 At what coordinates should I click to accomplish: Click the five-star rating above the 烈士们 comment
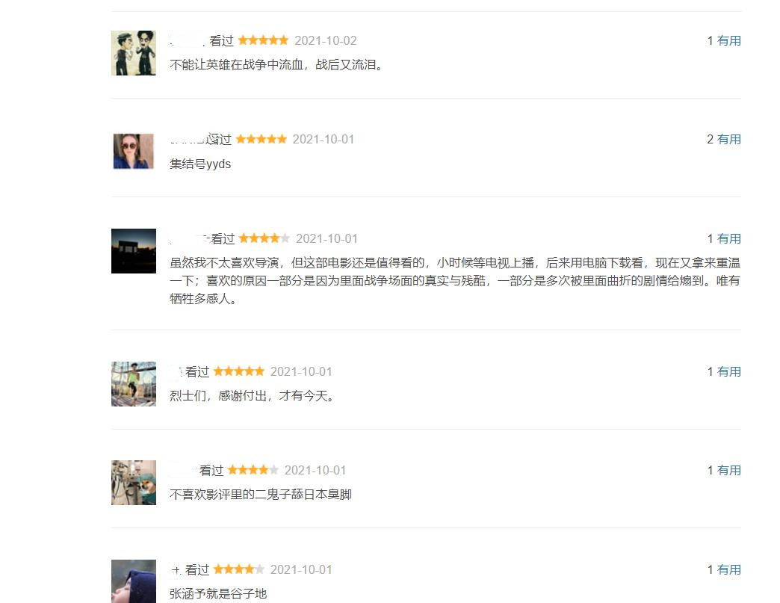pos(239,371)
